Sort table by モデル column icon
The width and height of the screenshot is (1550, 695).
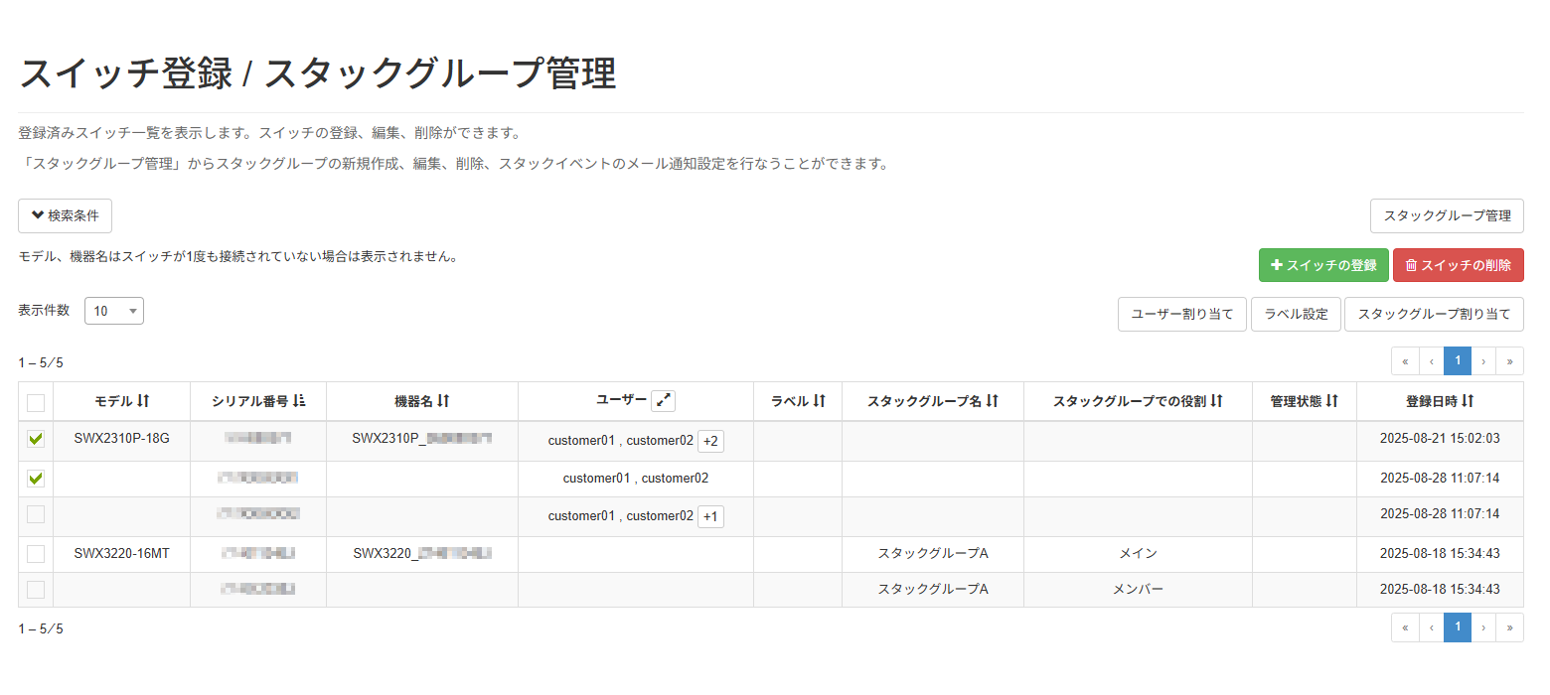coord(143,401)
